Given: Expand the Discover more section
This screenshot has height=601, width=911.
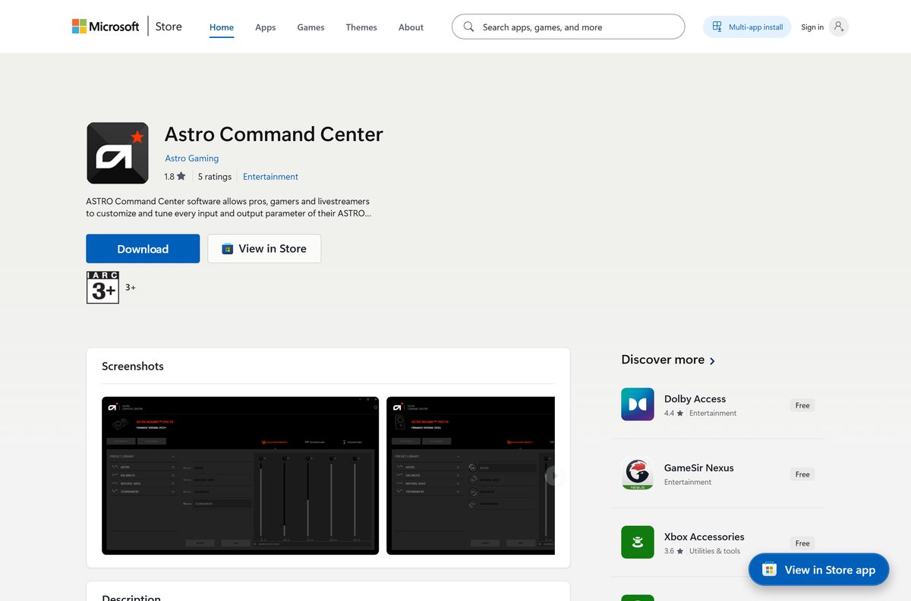Looking at the screenshot, I should pos(668,360).
